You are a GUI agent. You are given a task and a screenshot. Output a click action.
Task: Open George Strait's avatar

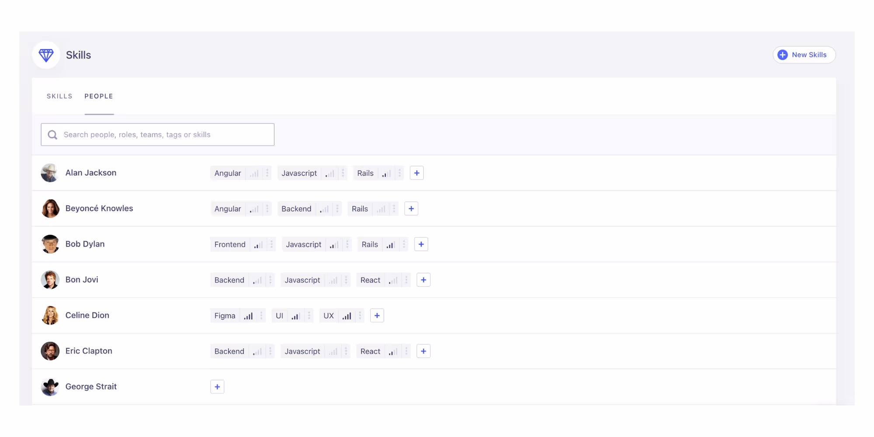(x=50, y=387)
